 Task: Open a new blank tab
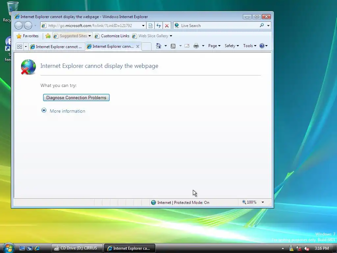point(146,46)
